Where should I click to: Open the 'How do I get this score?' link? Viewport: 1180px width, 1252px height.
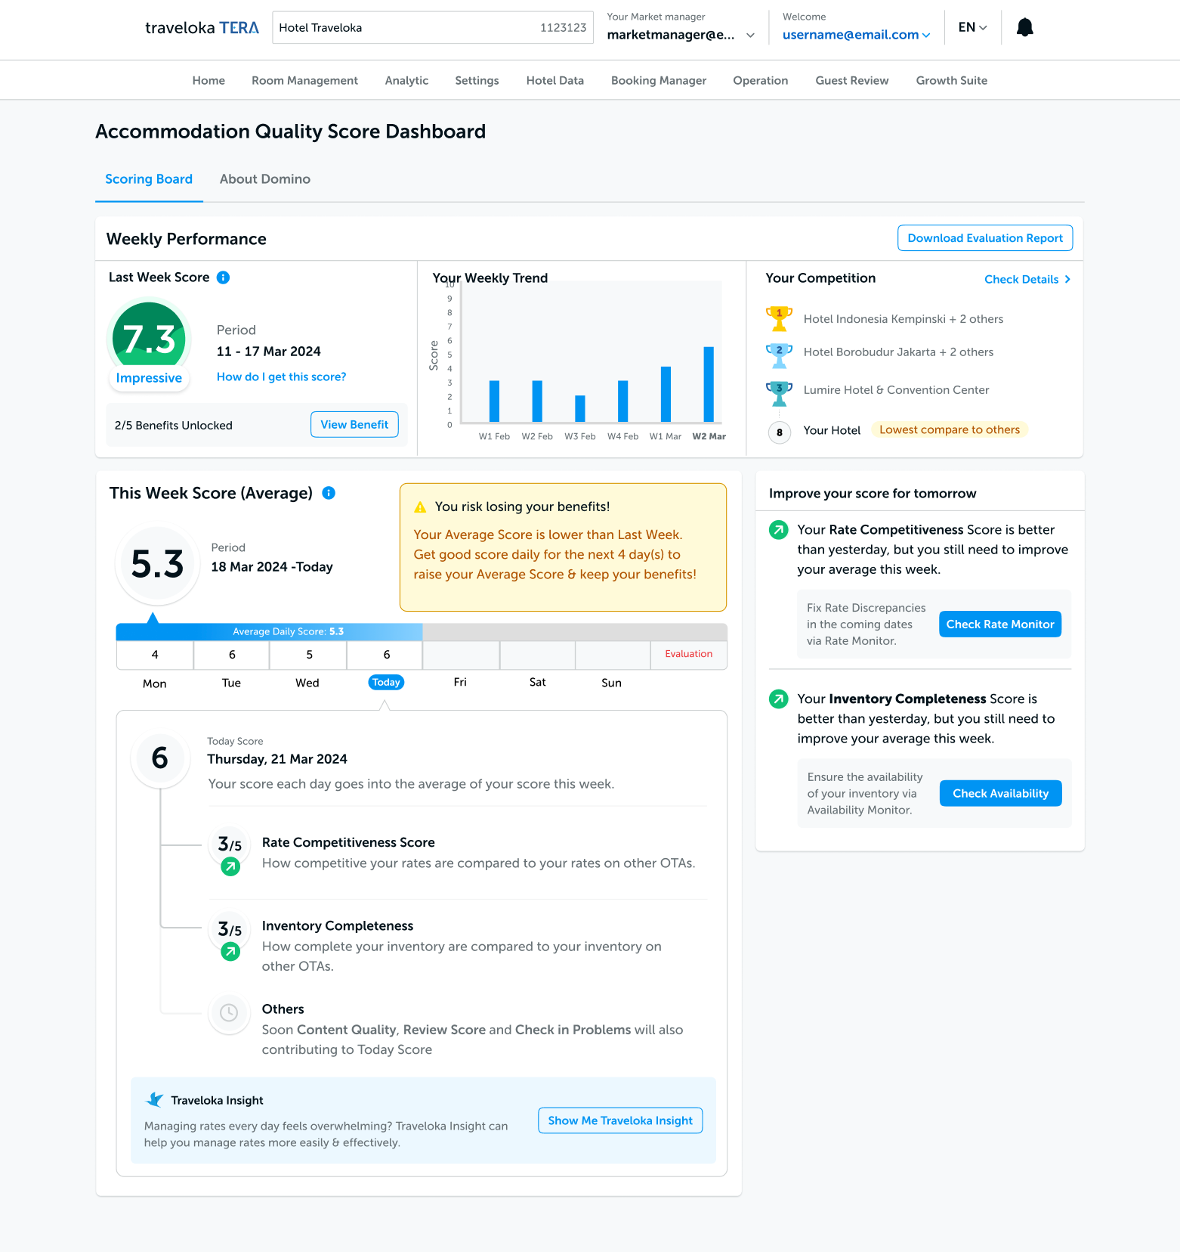[x=281, y=377]
